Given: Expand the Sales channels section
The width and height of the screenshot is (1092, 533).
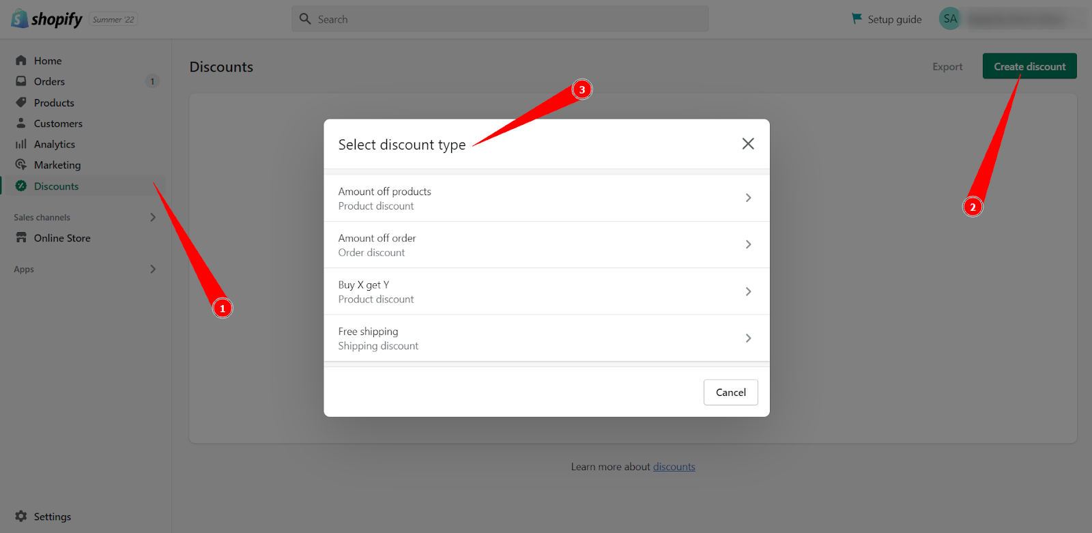Looking at the screenshot, I should pyautogui.click(x=153, y=217).
